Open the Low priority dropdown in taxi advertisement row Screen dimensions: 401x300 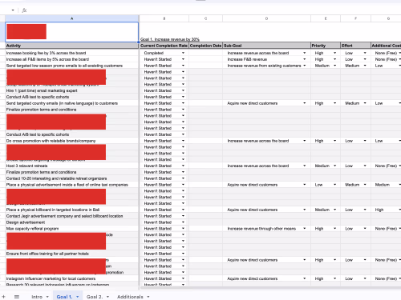pos(334,185)
